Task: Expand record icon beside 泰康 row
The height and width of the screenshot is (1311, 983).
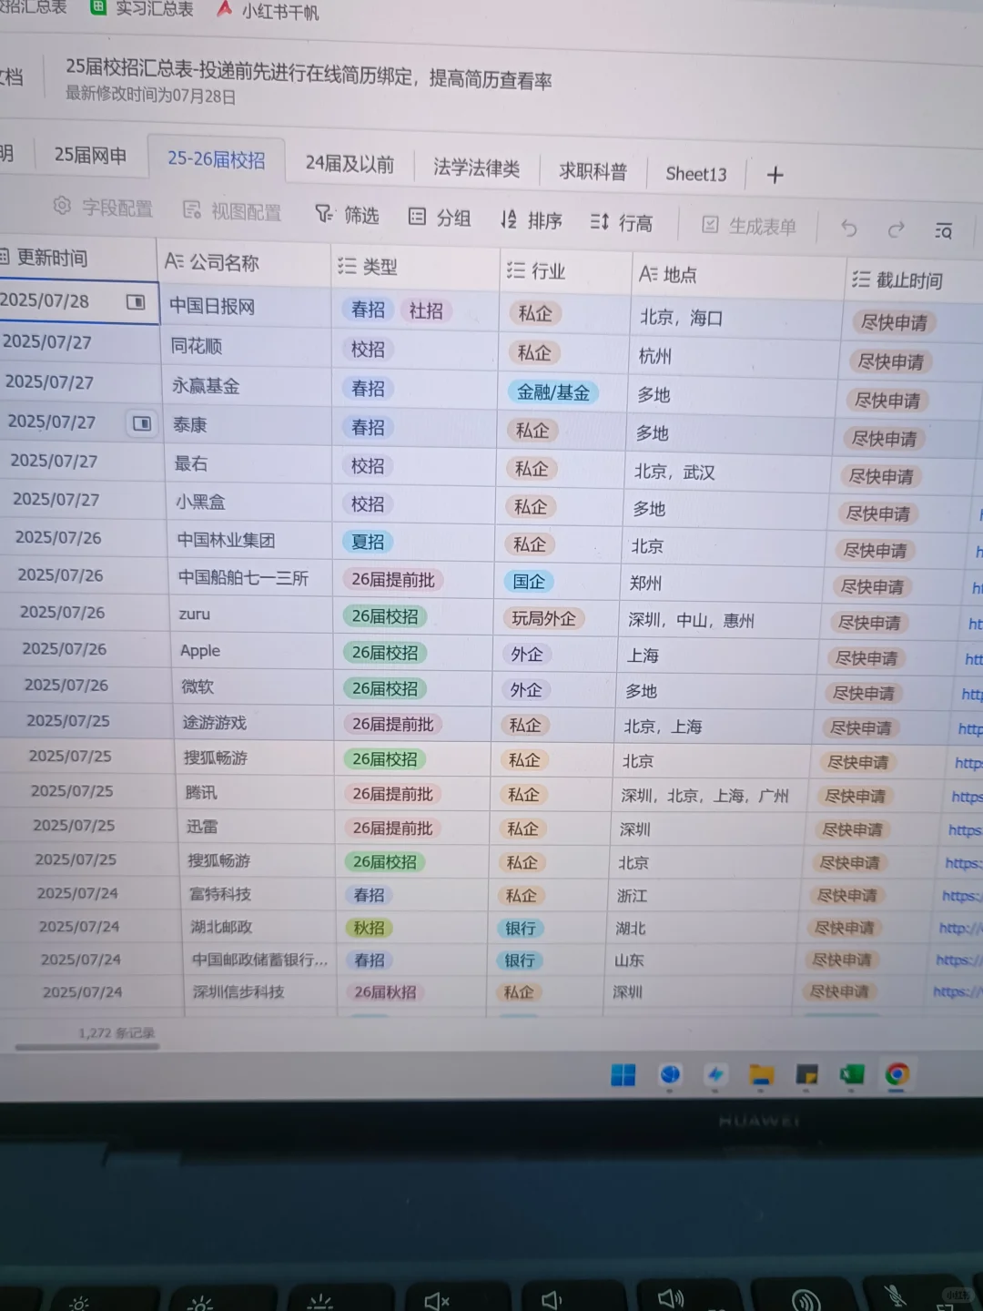Action: [142, 423]
